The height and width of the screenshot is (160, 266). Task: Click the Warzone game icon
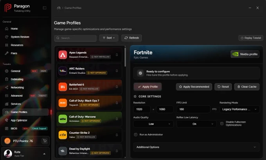coord(63,119)
